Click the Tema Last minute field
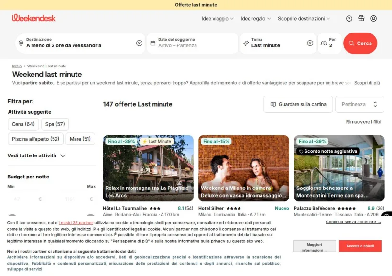This screenshot has width=392, height=276. [279, 43]
